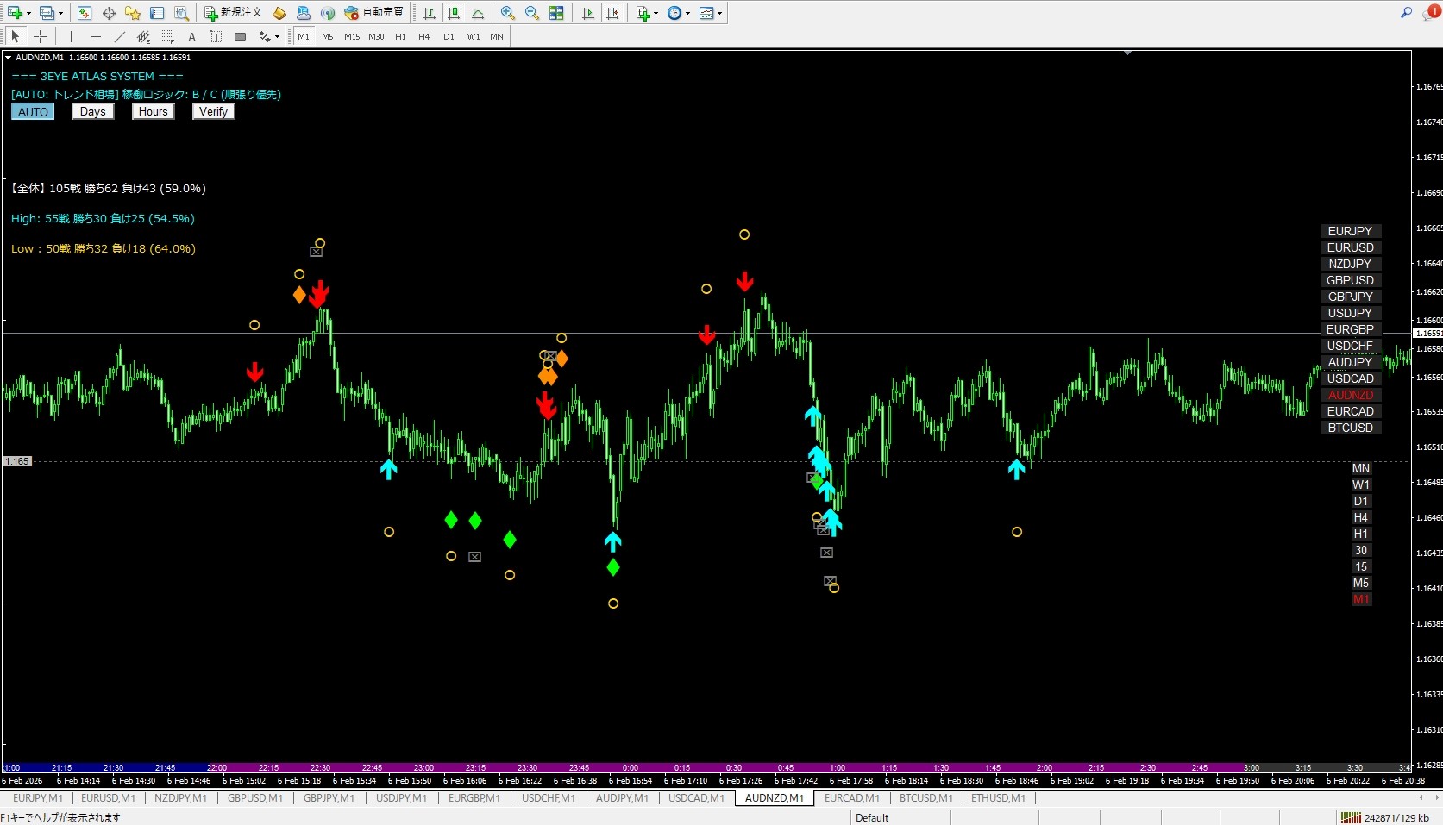The height and width of the screenshot is (825, 1443).
Task: Click the zoom in magnifier icon
Action: pyautogui.click(x=507, y=13)
